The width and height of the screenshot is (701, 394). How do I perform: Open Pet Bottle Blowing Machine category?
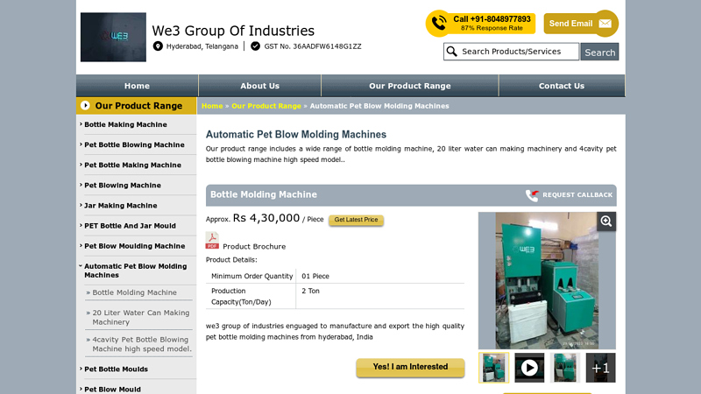click(134, 144)
